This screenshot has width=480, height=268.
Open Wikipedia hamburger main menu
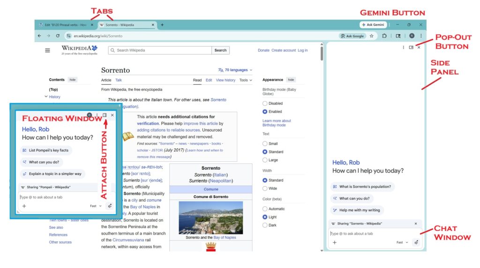pos(47,51)
